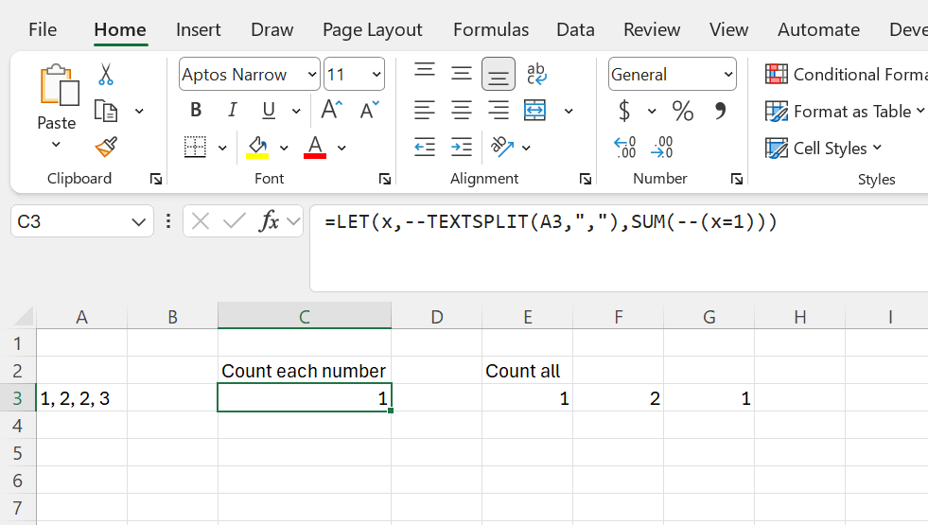Click the Wrap Text icon

(536, 74)
